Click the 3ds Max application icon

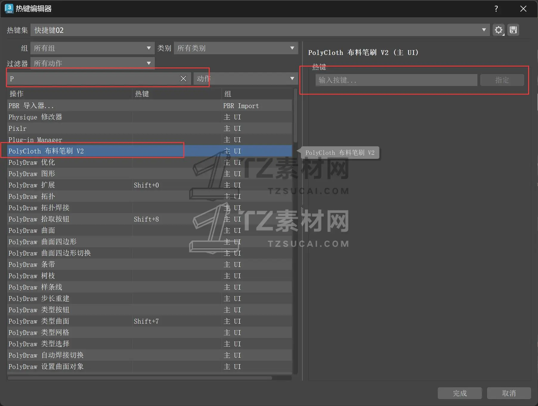[9, 9]
